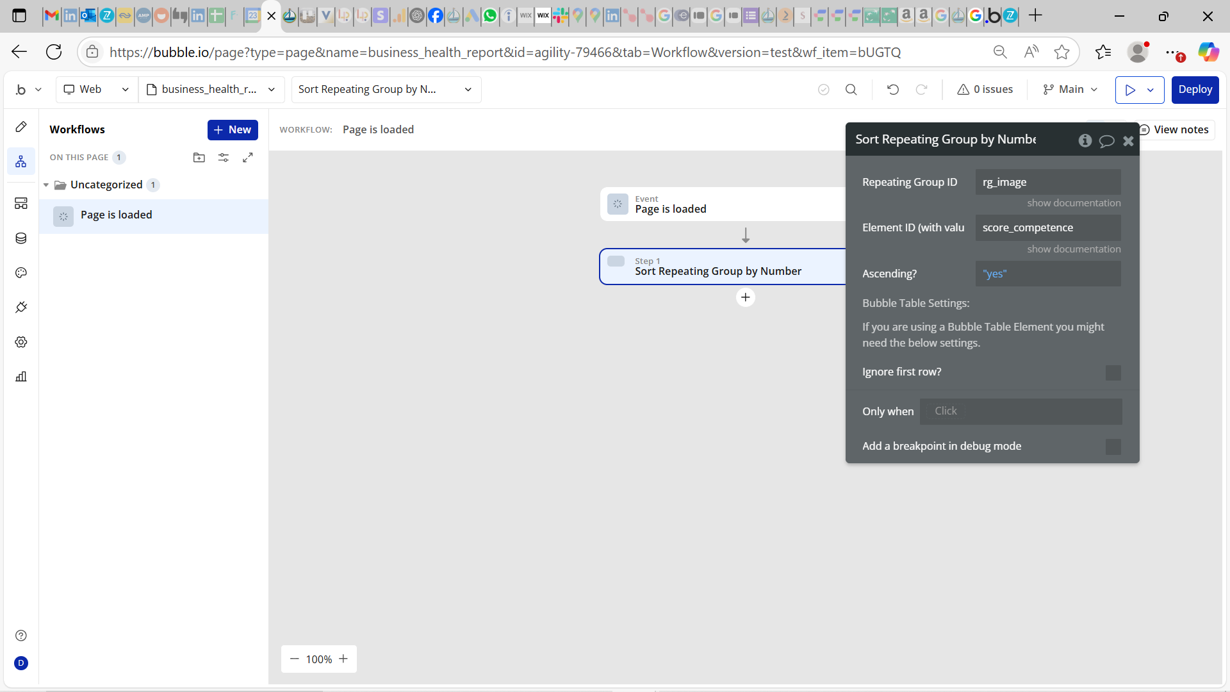Go back in the browser
1230x692 pixels.
19,52
